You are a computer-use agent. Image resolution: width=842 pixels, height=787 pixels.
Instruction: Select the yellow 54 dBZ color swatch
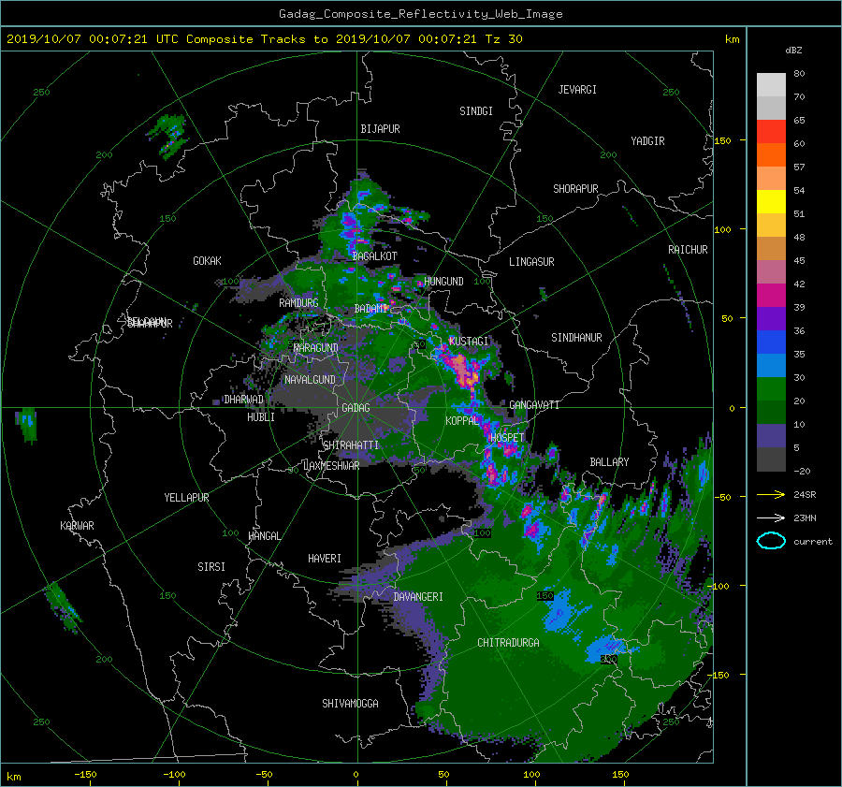click(771, 201)
